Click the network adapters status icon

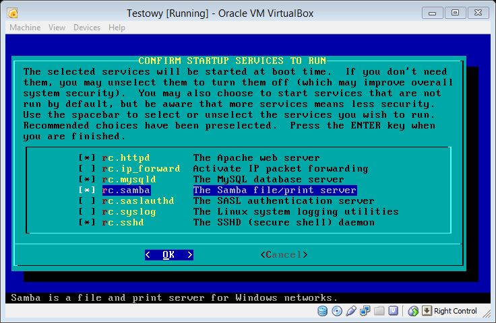tap(365, 311)
